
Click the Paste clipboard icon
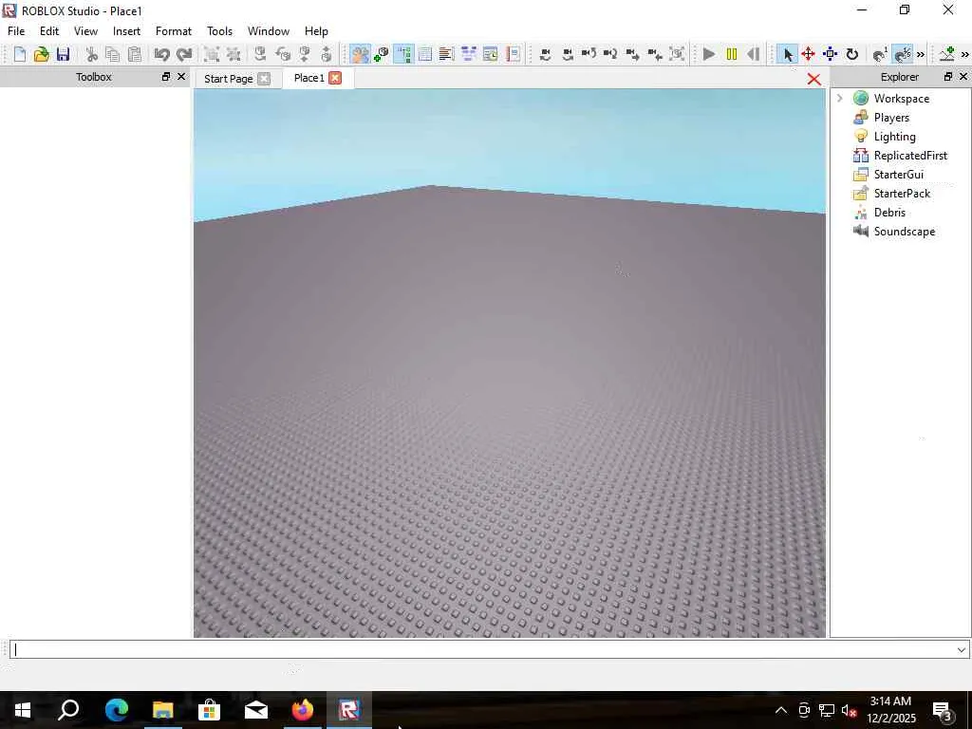(135, 54)
